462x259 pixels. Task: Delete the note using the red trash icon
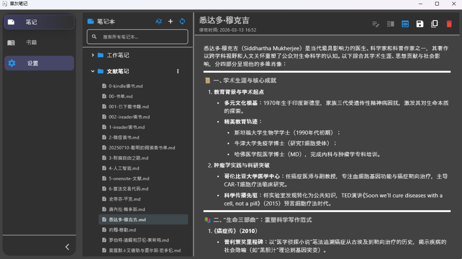pos(449,24)
